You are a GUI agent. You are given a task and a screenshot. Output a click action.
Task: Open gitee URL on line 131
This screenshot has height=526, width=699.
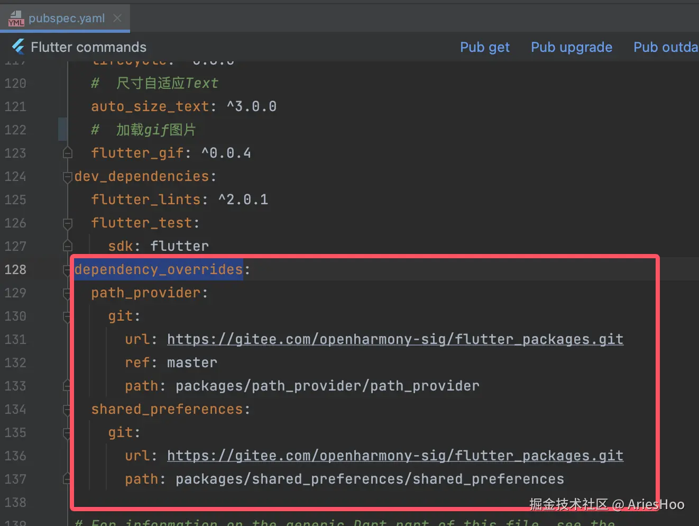395,339
